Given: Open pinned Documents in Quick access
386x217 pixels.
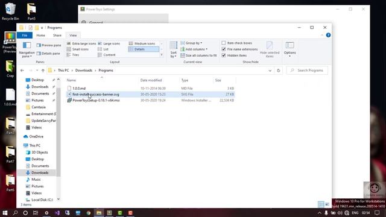Looking at the screenshot, I should point(40,93).
